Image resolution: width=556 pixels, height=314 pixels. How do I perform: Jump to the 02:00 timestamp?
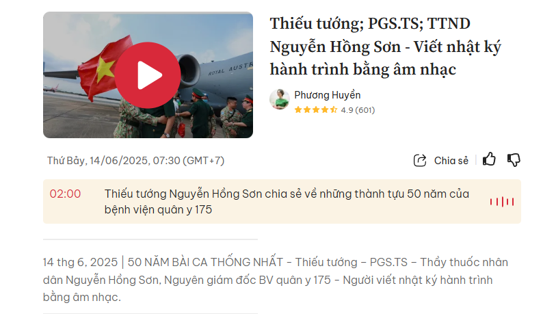(x=65, y=194)
